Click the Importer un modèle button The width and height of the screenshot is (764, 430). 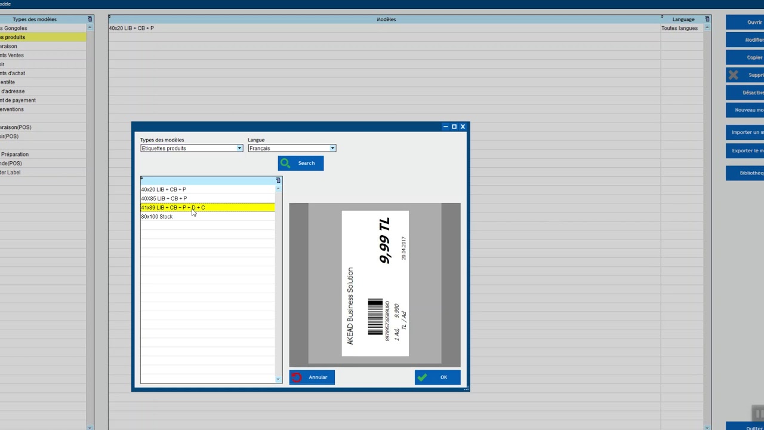[x=745, y=133]
